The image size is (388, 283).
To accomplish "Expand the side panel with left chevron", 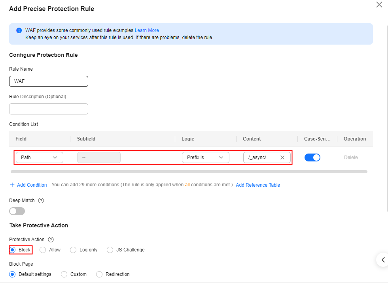I will (x=383, y=260).
